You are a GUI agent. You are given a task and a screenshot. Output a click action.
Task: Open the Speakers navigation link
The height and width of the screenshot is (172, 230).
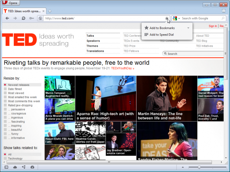93,41
